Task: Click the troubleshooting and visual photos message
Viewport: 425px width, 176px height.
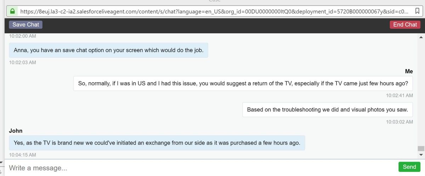Action: pyautogui.click(x=327, y=110)
